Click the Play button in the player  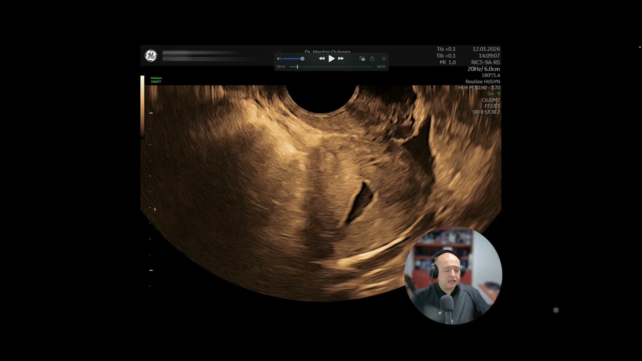click(332, 59)
